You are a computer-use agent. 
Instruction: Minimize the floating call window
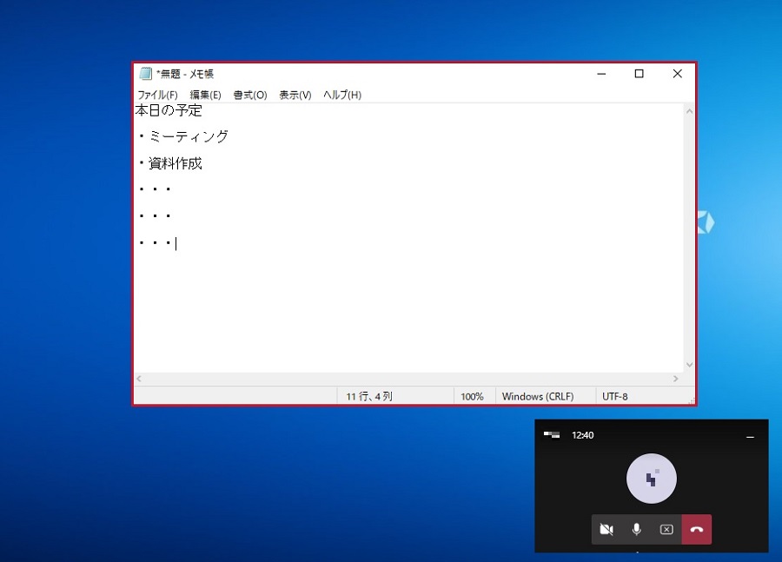pos(750,436)
